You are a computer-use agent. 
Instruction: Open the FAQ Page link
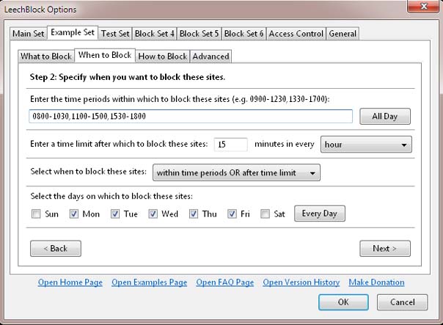pyautogui.click(x=224, y=282)
